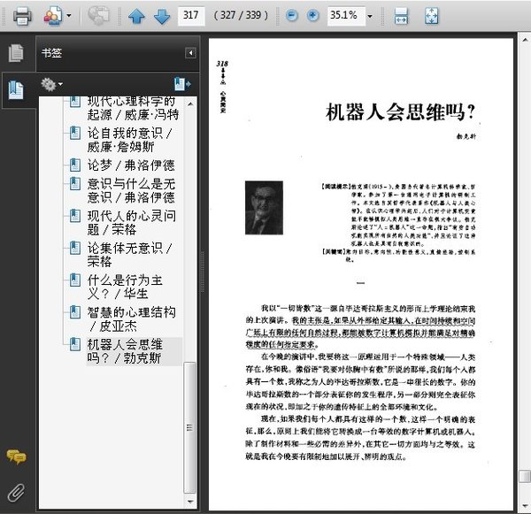Open bookmark 智慧的心理结构 / 皮亚杰
Viewport: 531px width, 514px height.
[x=130, y=319]
